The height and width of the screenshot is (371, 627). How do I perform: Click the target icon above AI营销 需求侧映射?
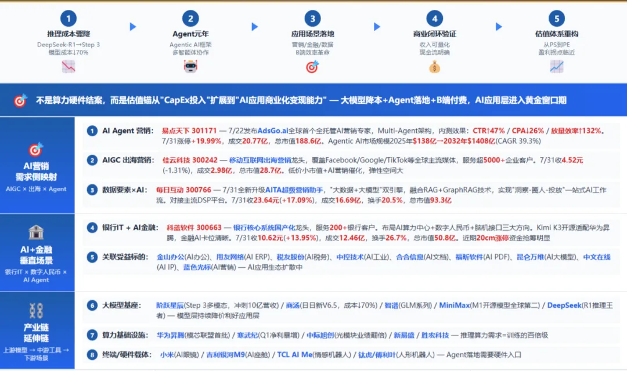click(35, 150)
